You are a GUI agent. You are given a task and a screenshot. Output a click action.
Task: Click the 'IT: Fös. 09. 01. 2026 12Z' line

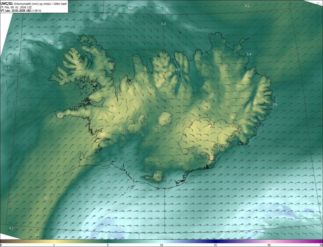coord(16,7)
